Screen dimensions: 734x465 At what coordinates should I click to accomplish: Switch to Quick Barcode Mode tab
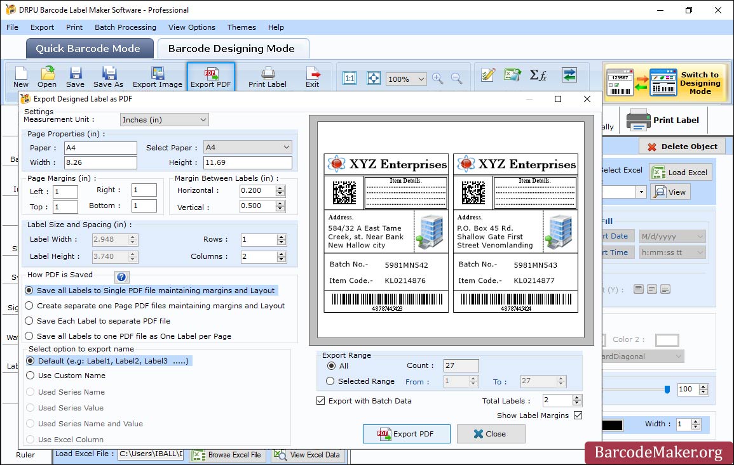(x=90, y=49)
